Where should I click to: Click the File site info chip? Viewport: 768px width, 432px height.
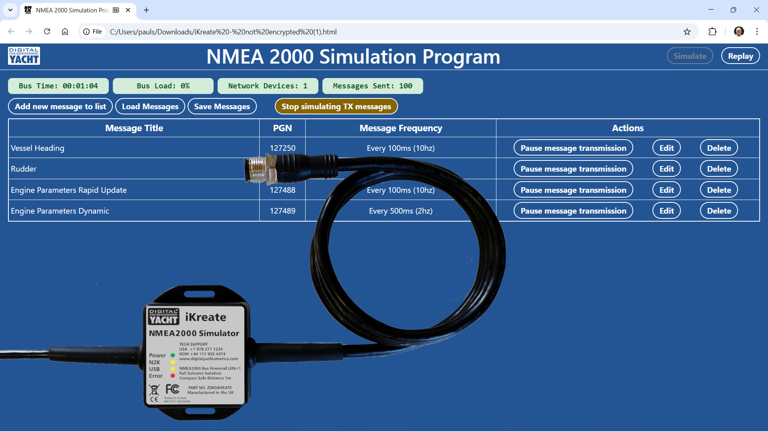[x=92, y=32]
